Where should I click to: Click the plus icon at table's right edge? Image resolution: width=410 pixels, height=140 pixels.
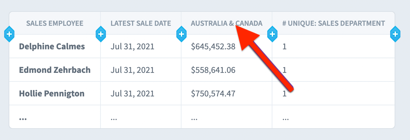point(395,34)
